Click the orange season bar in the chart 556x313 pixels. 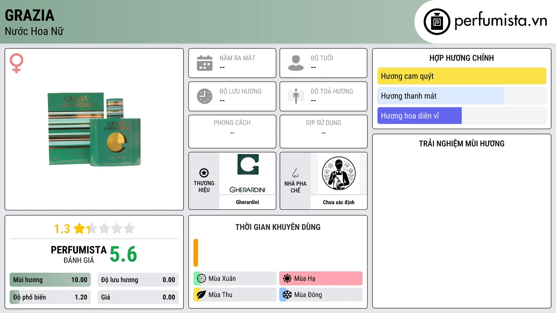(196, 253)
